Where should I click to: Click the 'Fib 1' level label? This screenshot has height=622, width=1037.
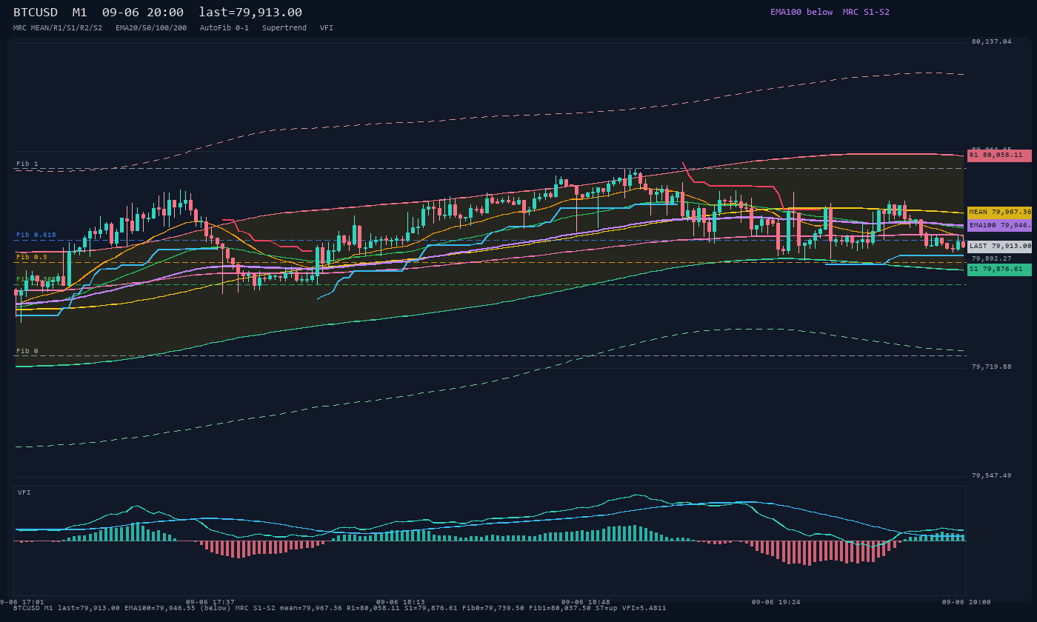click(x=27, y=164)
